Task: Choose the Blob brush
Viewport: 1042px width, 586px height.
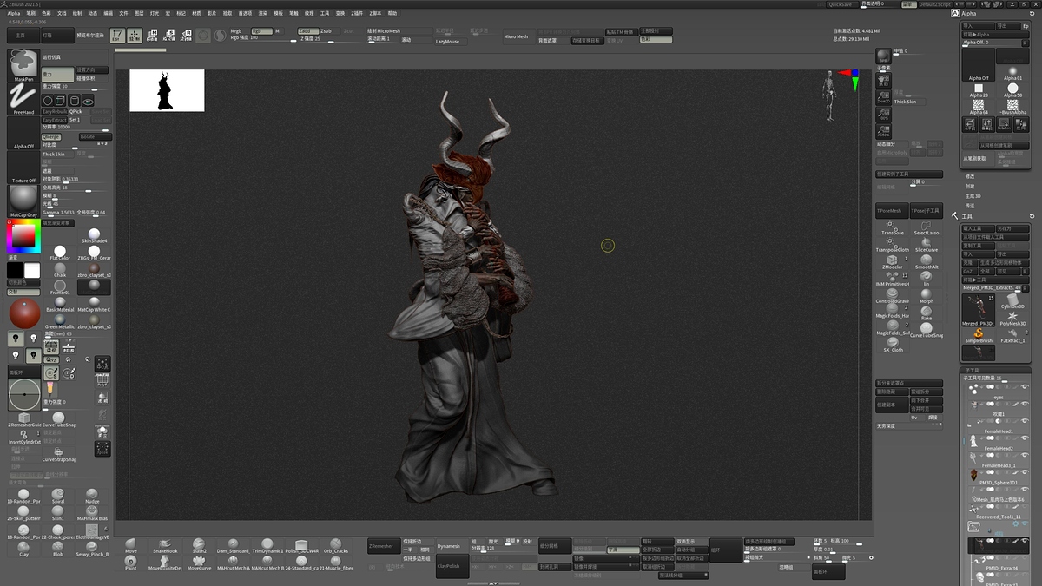Action: point(58,549)
